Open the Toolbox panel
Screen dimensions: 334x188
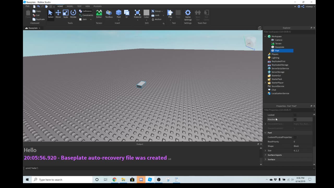coord(109,14)
